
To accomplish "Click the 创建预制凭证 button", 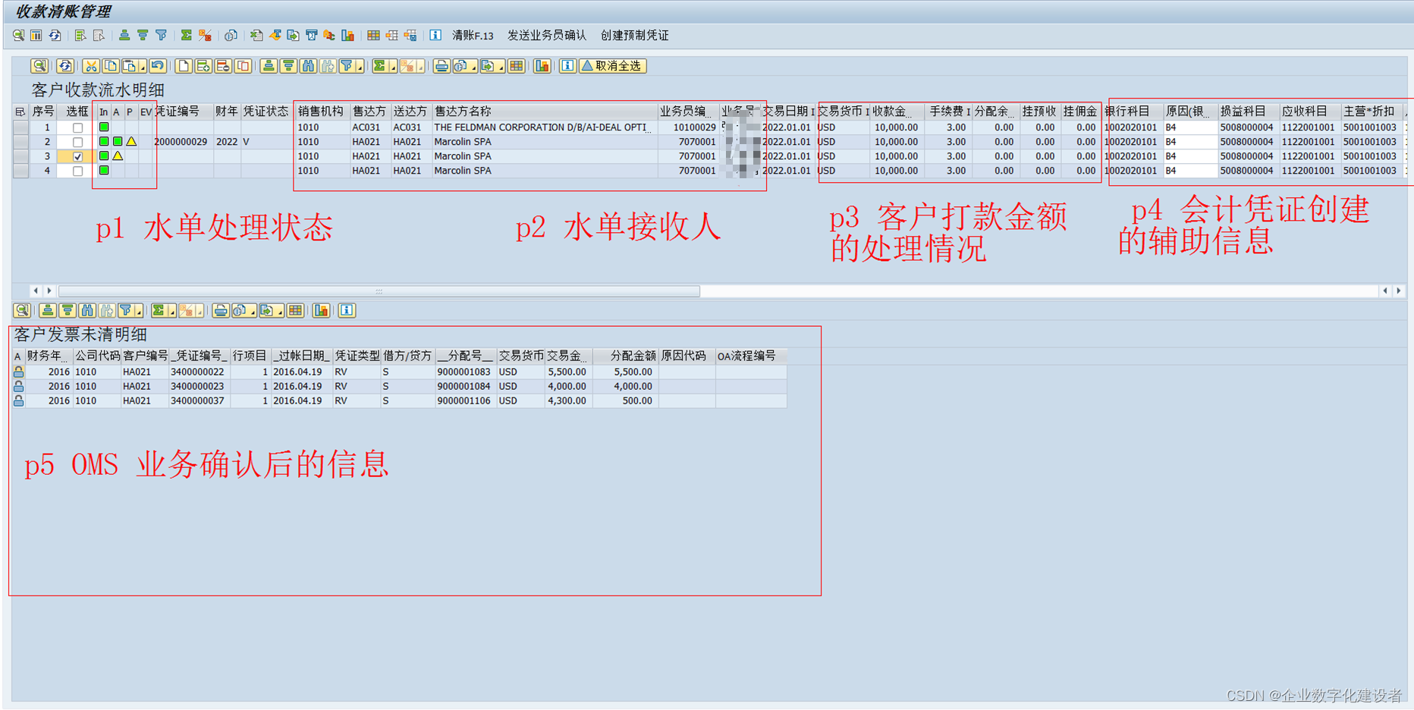I will (634, 36).
